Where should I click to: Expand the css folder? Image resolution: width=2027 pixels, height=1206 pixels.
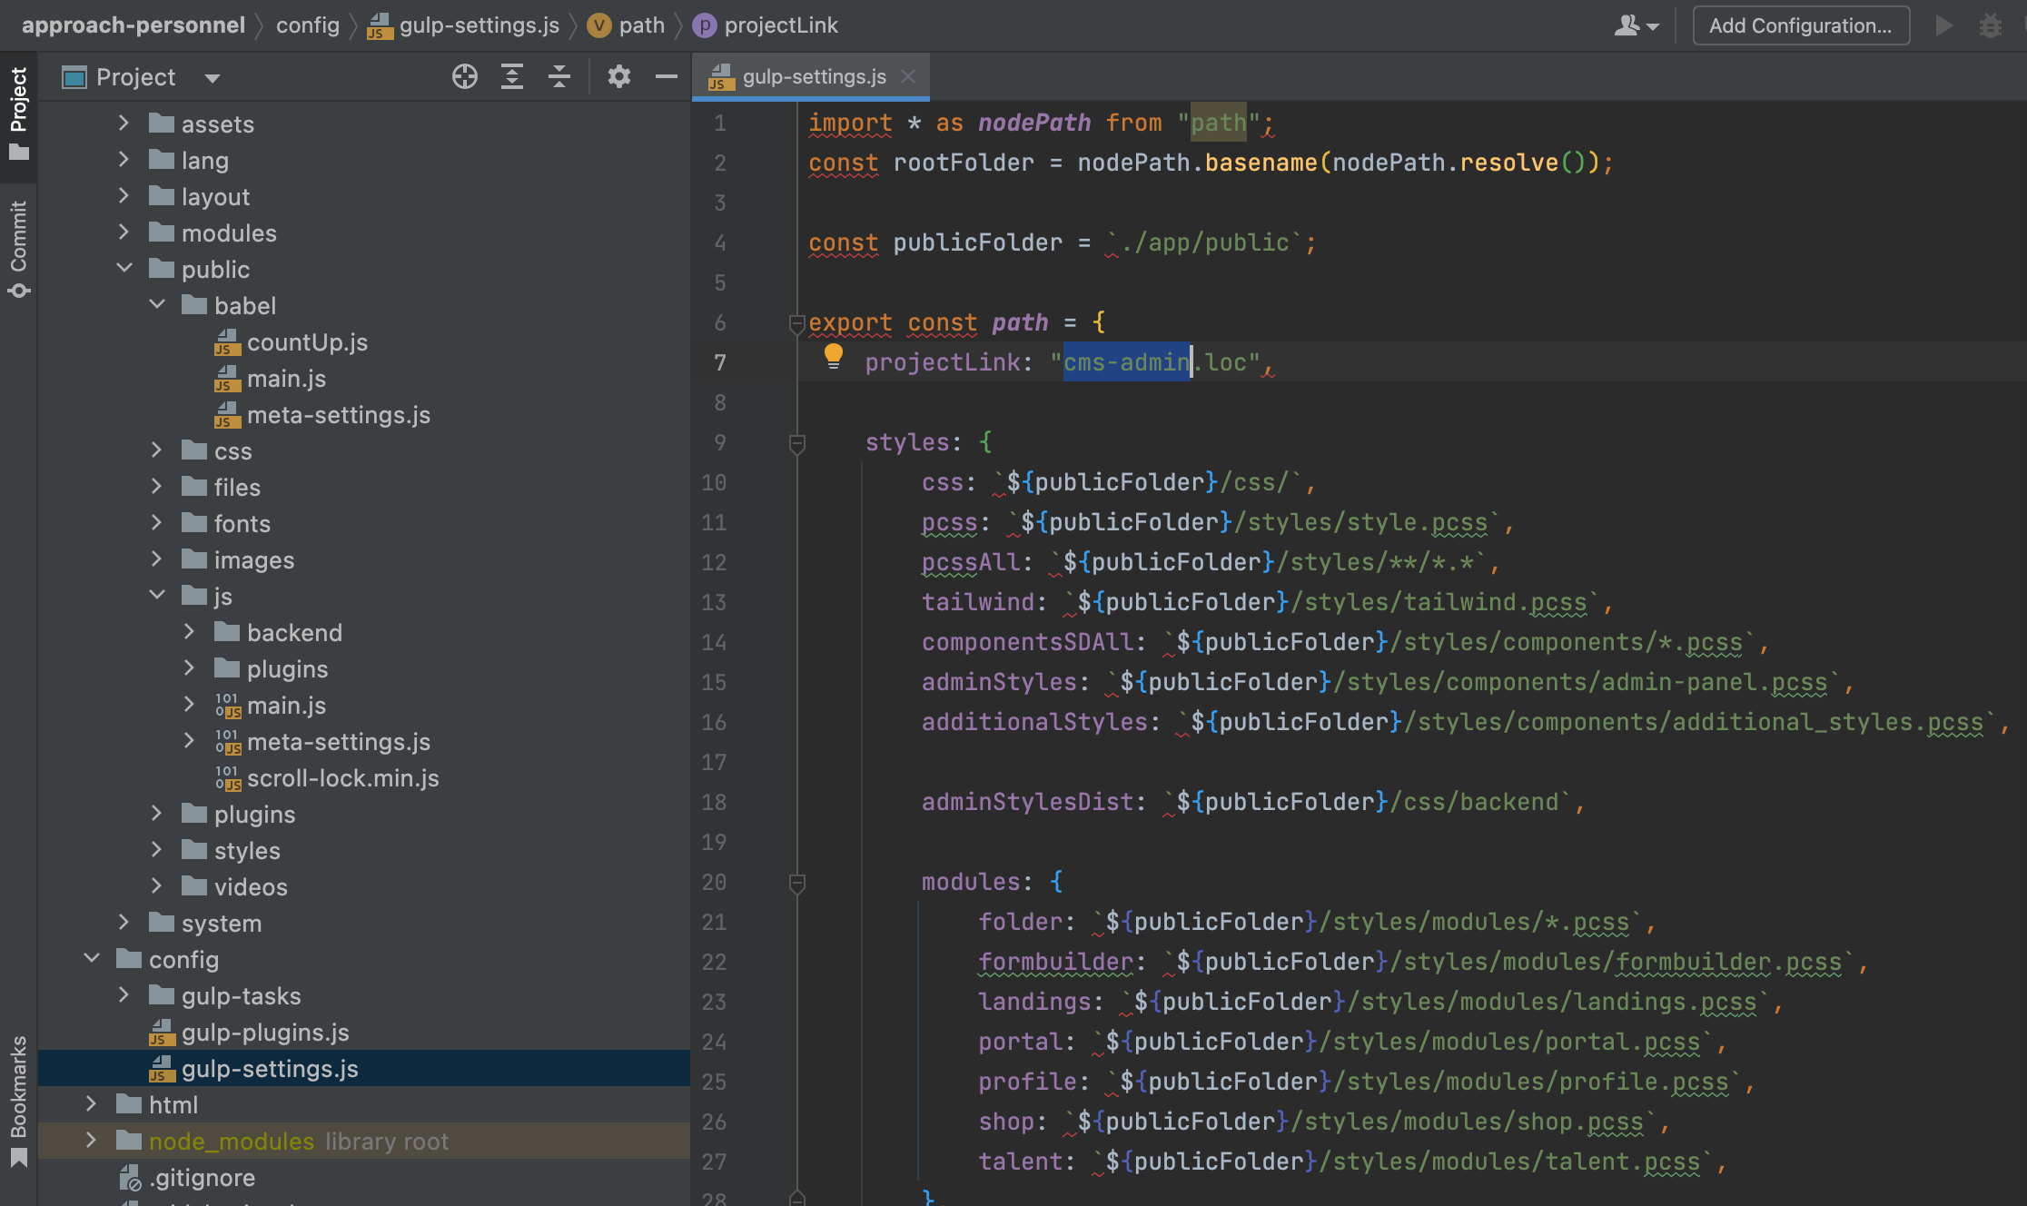click(157, 450)
